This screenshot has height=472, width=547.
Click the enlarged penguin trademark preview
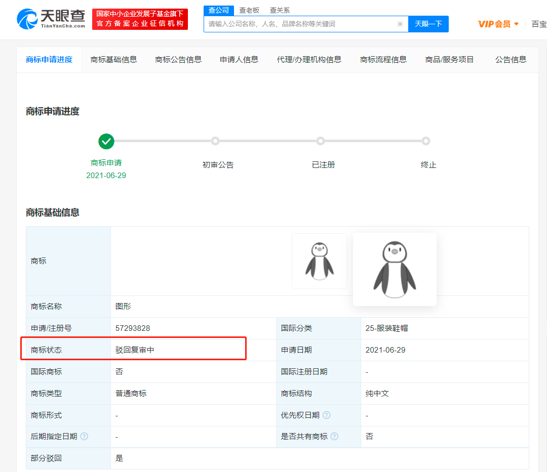click(x=395, y=269)
